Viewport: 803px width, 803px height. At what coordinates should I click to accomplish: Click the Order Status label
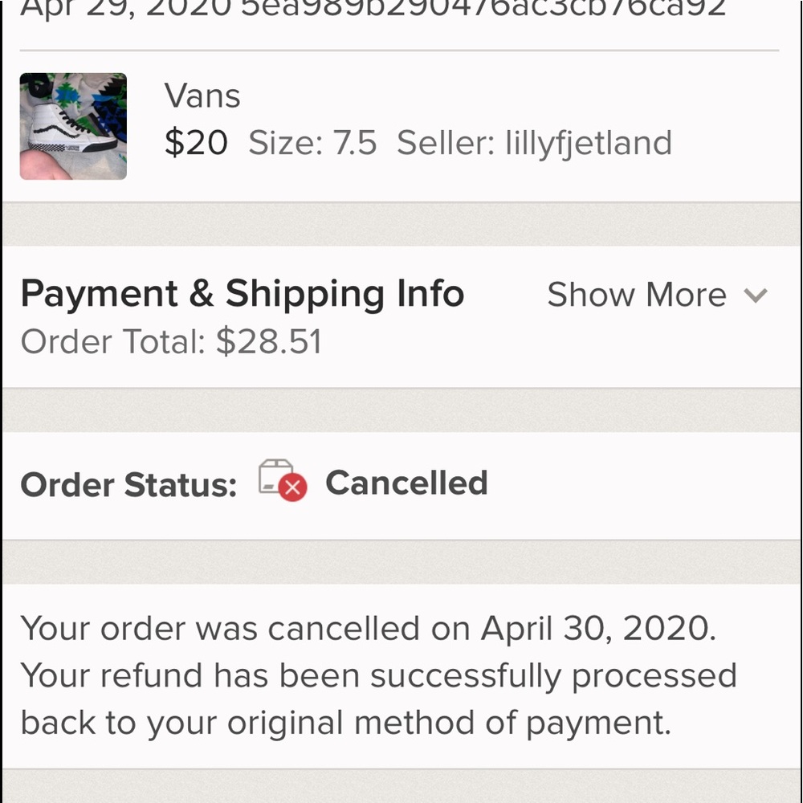128,484
